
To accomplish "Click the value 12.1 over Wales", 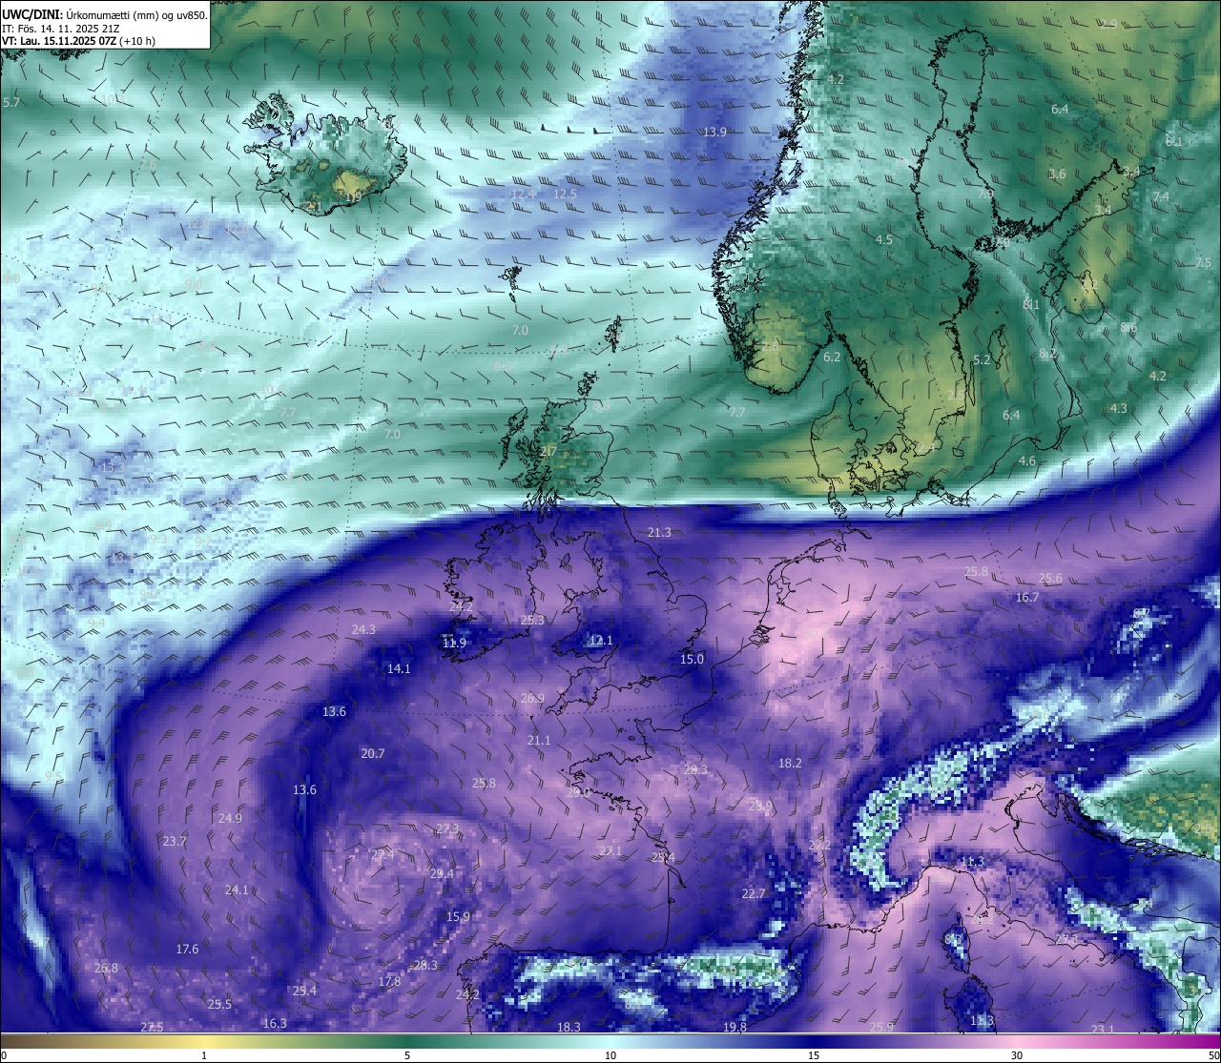I will 601,640.
